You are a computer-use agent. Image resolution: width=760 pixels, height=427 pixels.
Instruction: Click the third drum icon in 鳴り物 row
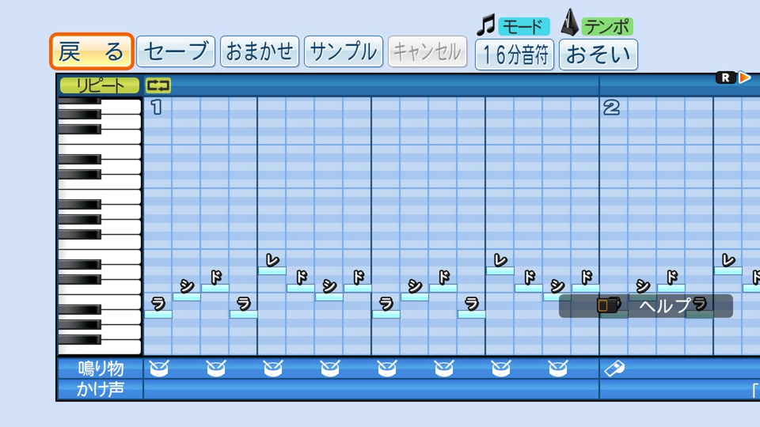(273, 368)
